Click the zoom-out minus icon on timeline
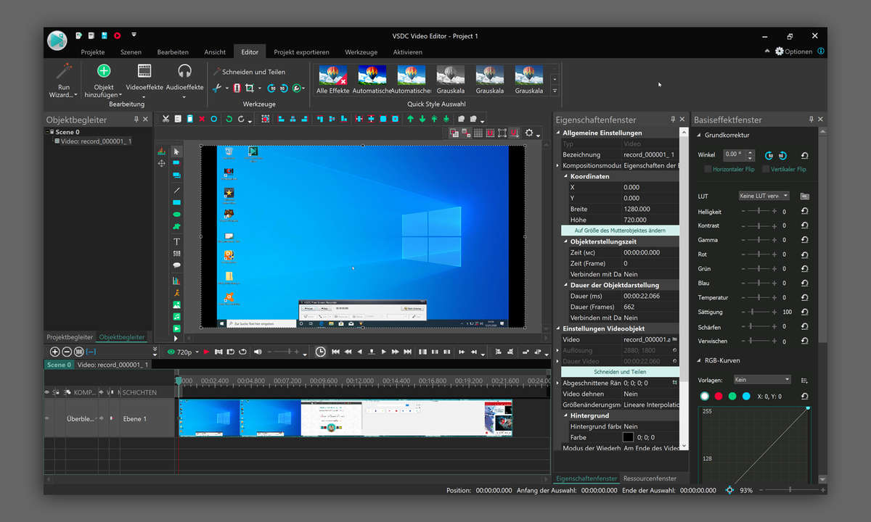871x522 pixels. (67, 352)
